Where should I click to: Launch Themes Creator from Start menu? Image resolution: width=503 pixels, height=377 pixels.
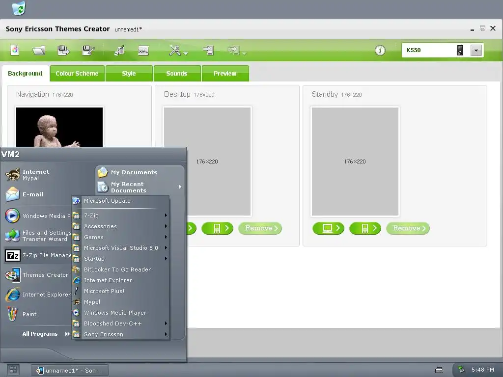point(37,275)
